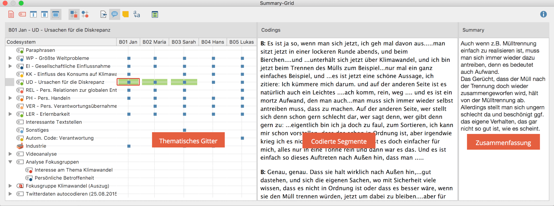Select Industrie row cell under B01 Jan
Screen dimensions: 554x206
click(129, 146)
